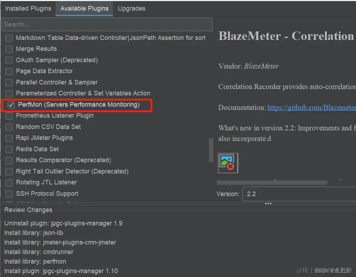Screen dimensions: 356x277
Task: Check the Markdown Table Data-driven Controller checkbox
Action: (x=9, y=38)
